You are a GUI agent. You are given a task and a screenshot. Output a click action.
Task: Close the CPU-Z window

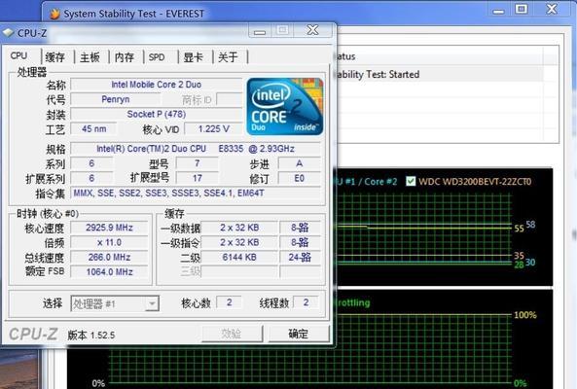312,30
